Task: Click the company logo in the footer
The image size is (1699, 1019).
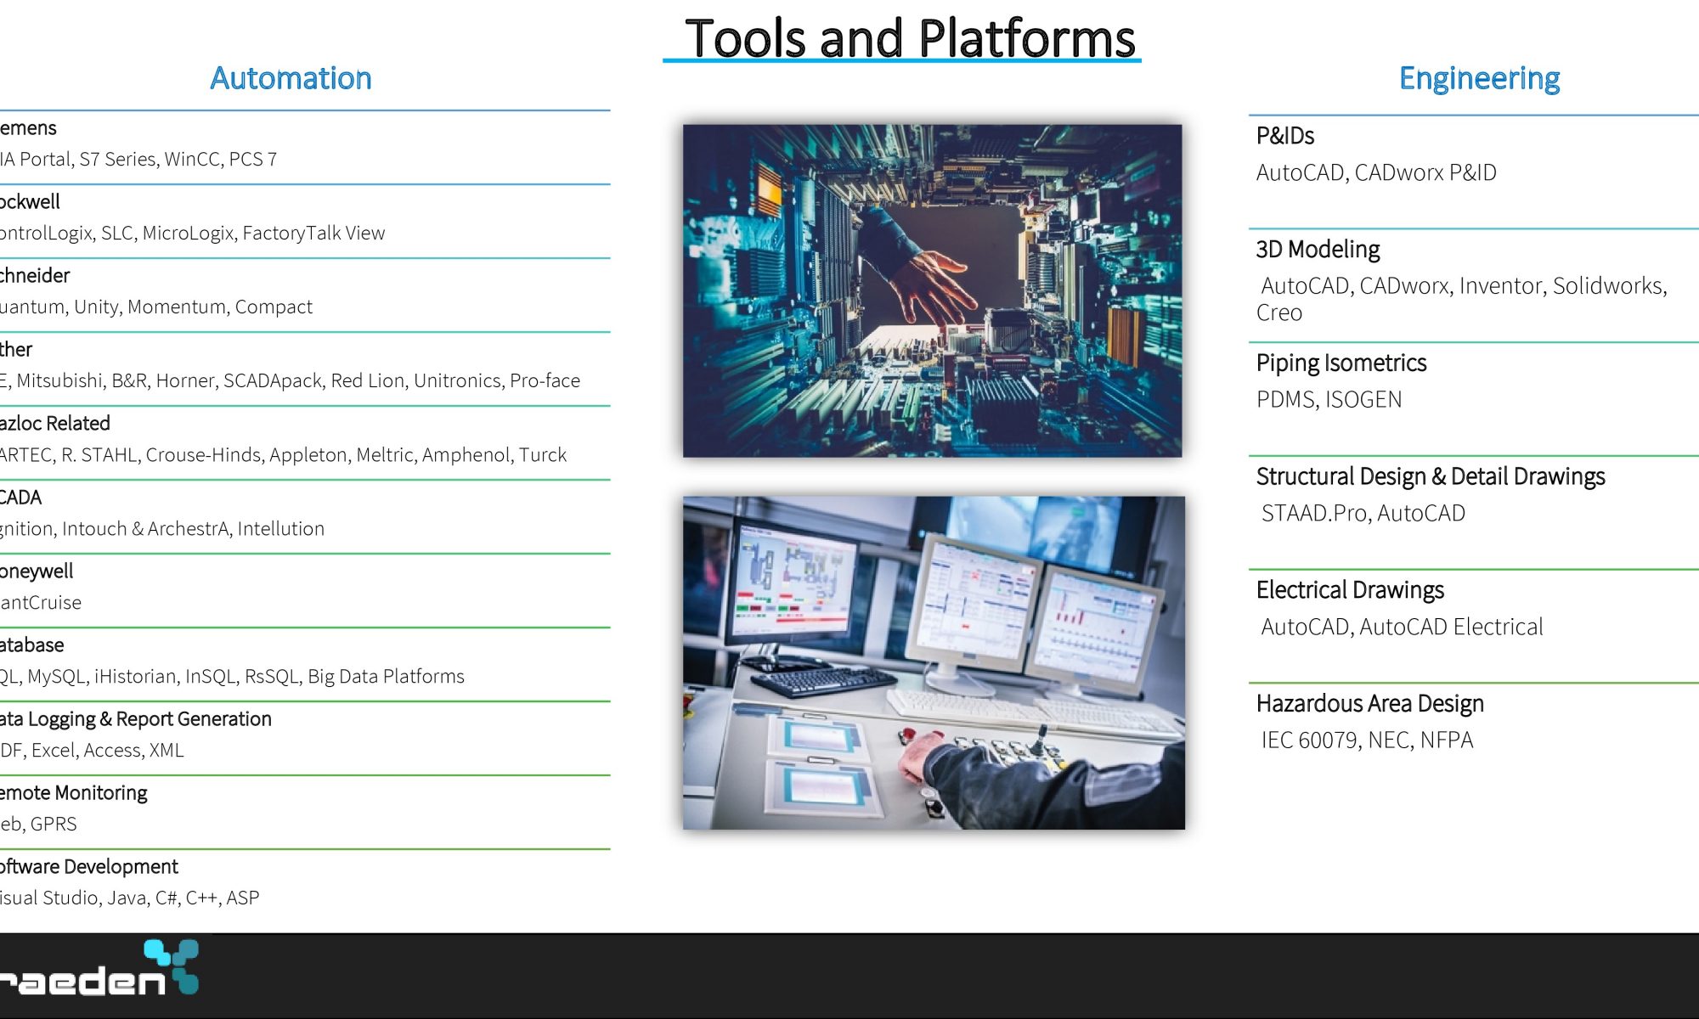Action: coord(99,968)
